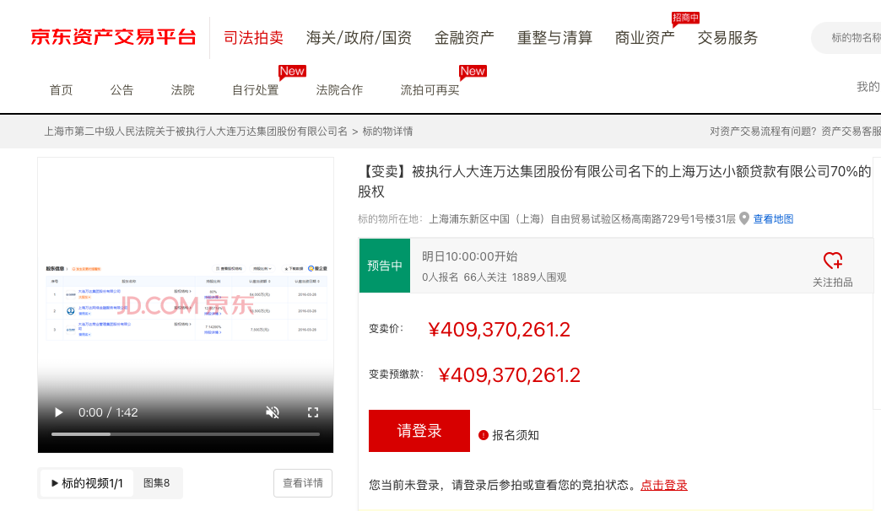The height and width of the screenshot is (511, 881).
Task: Switch to 图集8 tab
Action: (x=157, y=483)
